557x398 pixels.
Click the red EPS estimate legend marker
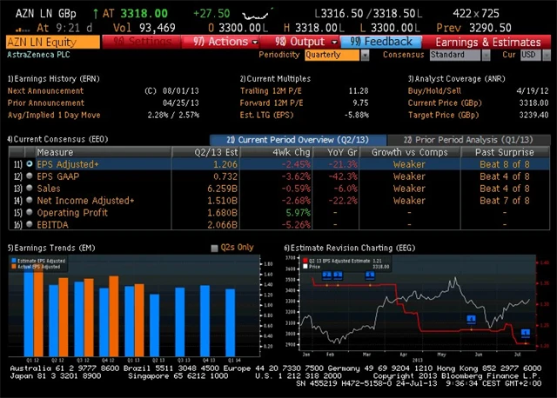[304, 260]
